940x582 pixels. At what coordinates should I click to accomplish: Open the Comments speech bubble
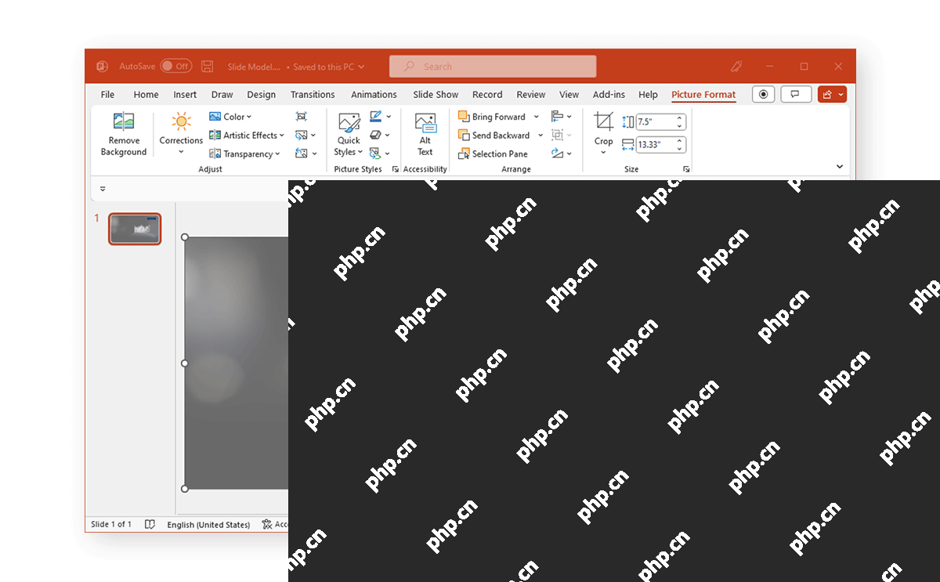tap(795, 94)
